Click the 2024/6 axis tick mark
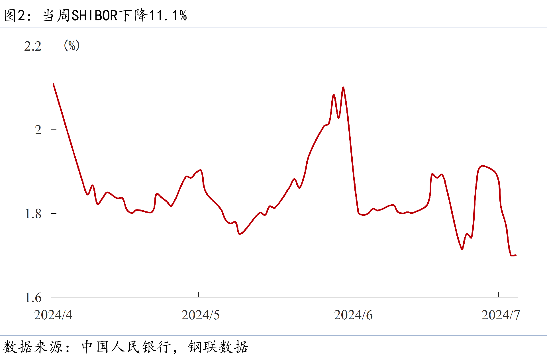Viewport: 547px width, 364px height. click(x=351, y=294)
